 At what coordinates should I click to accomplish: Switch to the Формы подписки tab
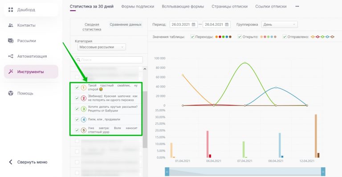tap(138, 7)
